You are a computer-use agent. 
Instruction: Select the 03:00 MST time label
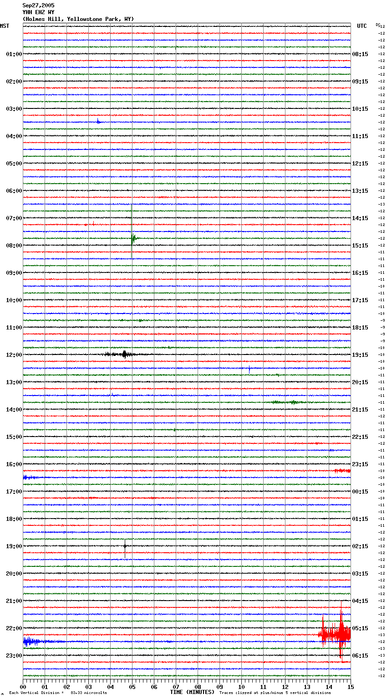coord(14,109)
